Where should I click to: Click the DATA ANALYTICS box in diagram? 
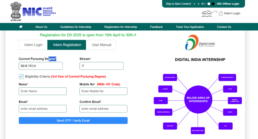(198, 131)
